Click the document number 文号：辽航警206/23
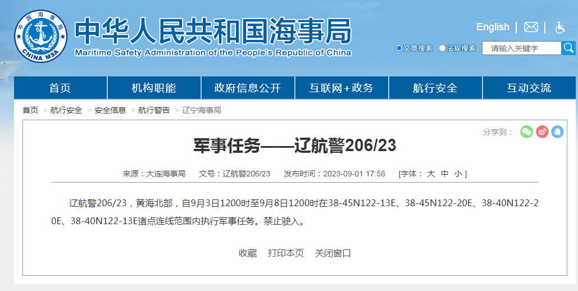 235,174
